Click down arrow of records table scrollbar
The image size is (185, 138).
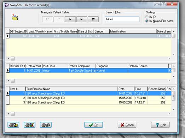click(174, 109)
